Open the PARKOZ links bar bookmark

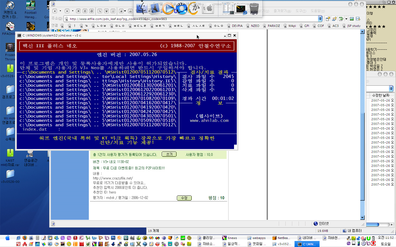[x=271, y=26]
